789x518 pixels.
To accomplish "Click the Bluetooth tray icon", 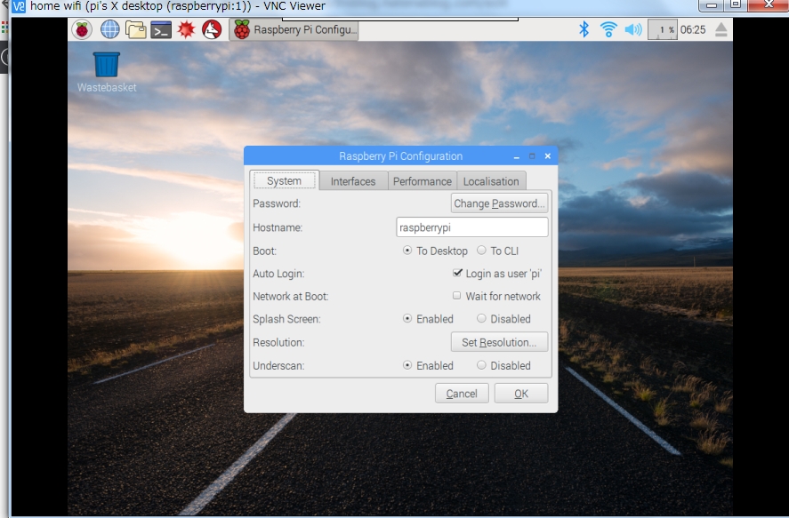I will (584, 29).
